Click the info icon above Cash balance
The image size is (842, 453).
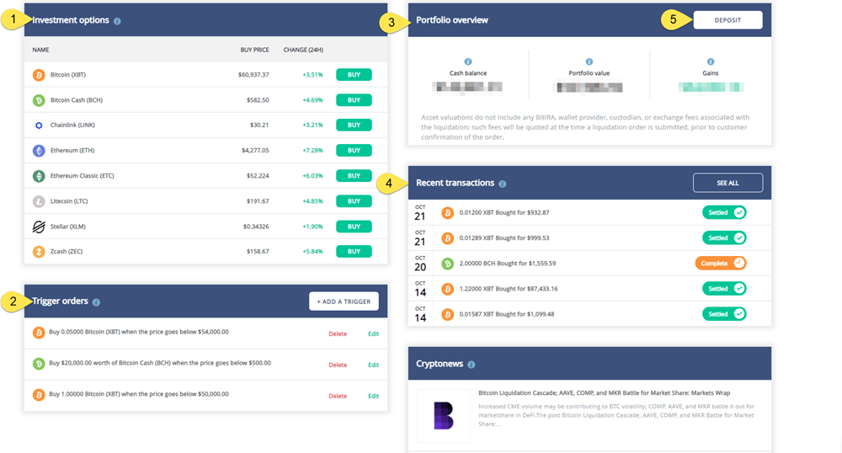[467, 61]
